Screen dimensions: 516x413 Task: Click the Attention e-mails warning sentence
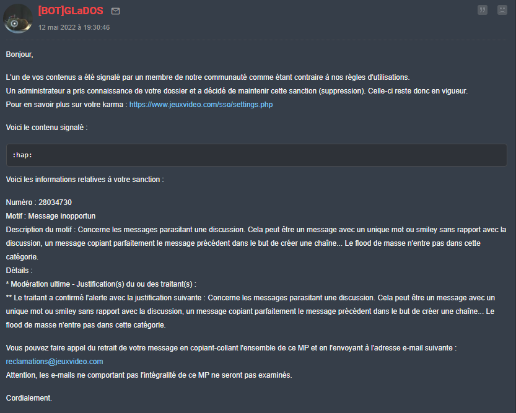click(x=149, y=375)
